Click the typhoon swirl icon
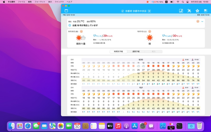The height and width of the screenshot is (132, 211). (x=70, y=25)
